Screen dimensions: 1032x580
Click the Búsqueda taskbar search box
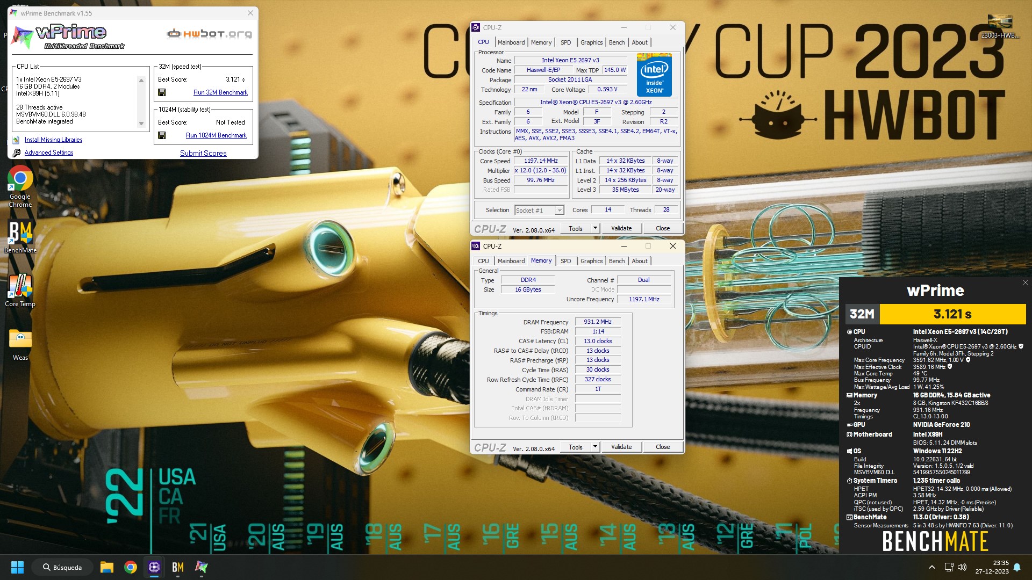click(x=62, y=567)
